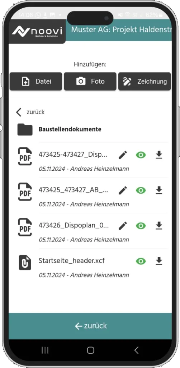Add a Datei via upload button

pyautogui.click(x=36, y=82)
